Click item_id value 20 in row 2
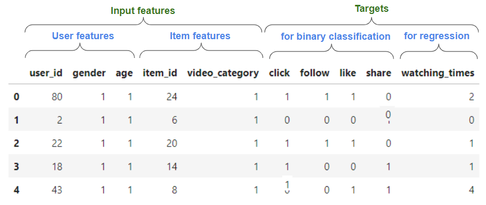 coord(171,143)
